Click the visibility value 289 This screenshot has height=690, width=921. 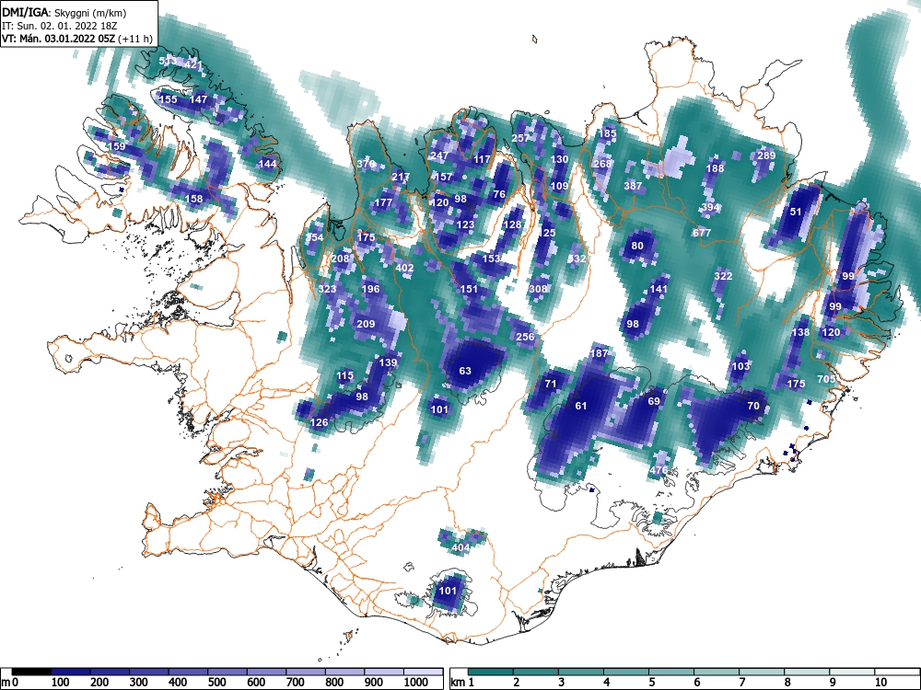click(766, 155)
